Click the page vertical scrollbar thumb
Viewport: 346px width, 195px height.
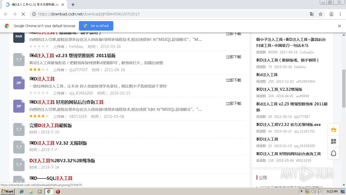pyautogui.click(x=344, y=88)
